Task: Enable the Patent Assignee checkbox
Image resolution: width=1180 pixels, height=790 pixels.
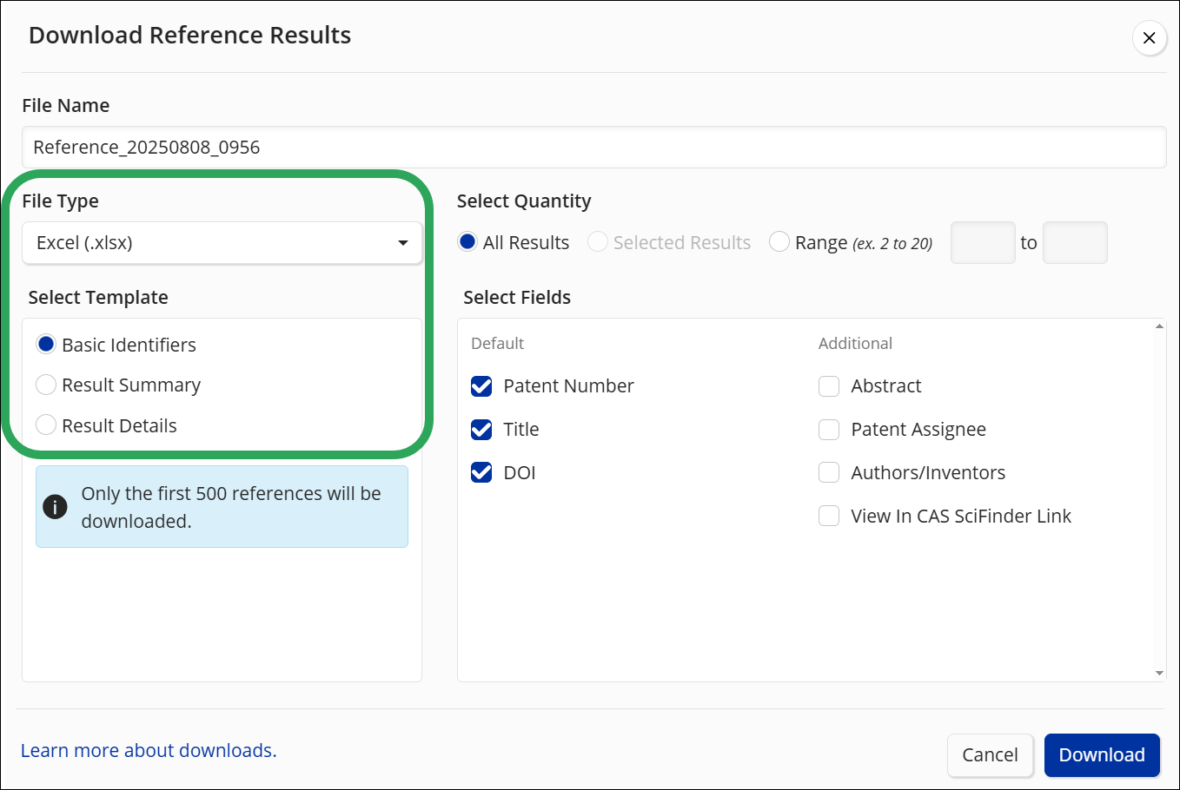Action: pyautogui.click(x=829, y=430)
